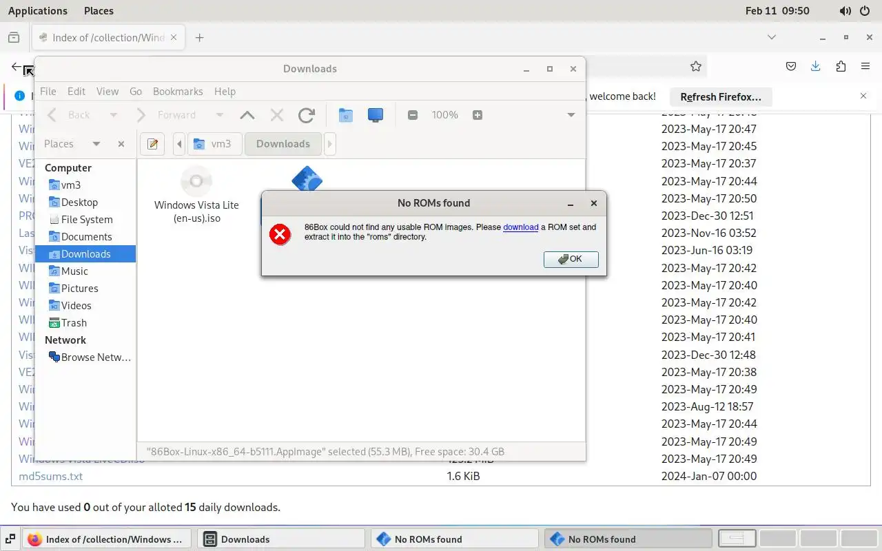The width and height of the screenshot is (882, 551).
Task: Open Firefox downloads panel icon
Action: tap(816, 67)
